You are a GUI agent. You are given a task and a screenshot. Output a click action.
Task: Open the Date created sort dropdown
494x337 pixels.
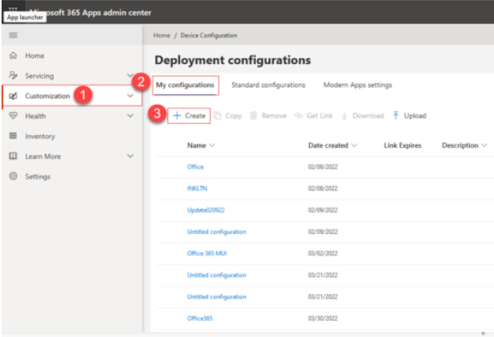point(354,145)
